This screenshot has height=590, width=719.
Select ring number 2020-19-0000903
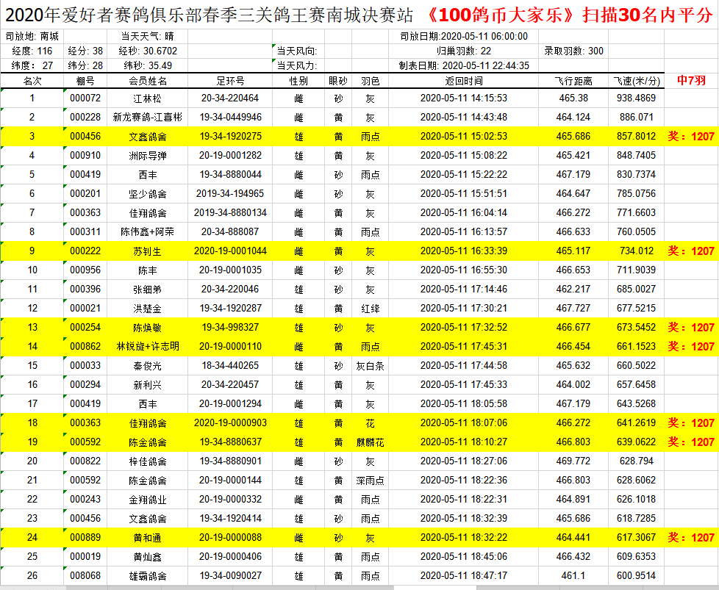pyautogui.click(x=230, y=423)
